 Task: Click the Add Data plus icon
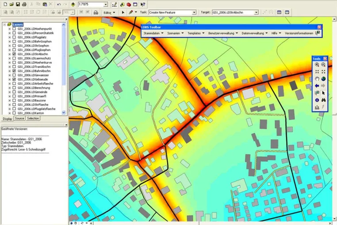click(x=73, y=4)
